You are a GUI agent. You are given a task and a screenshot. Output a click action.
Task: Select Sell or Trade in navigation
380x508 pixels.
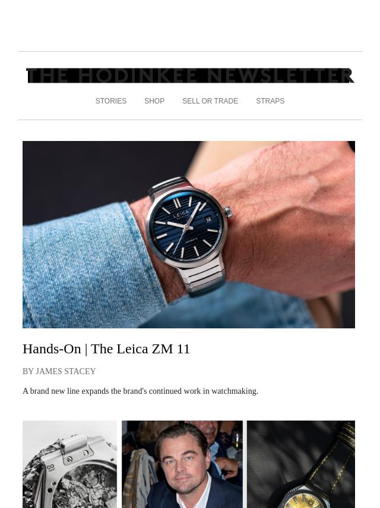pyautogui.click(x=210, y=101)
